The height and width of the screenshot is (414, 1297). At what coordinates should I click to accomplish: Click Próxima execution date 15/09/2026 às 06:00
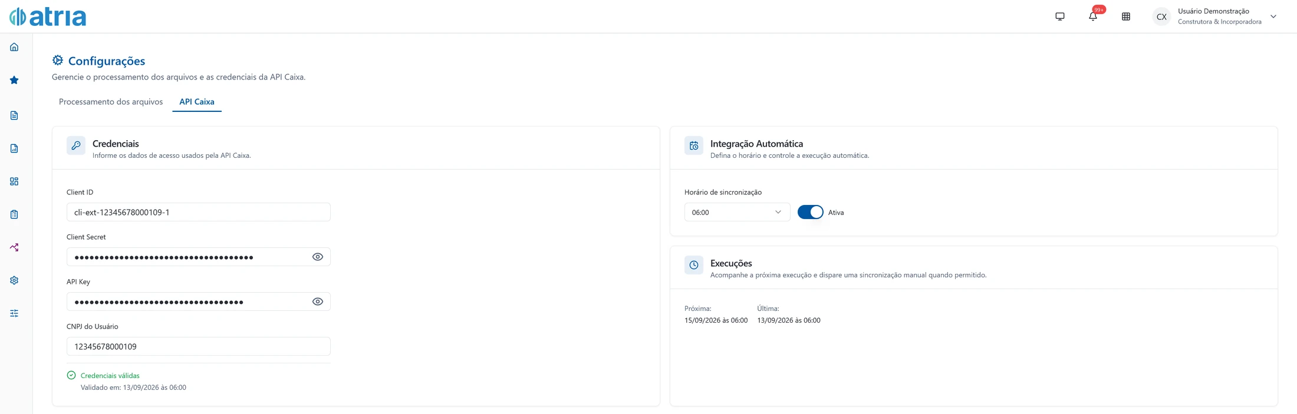[716, 320]
